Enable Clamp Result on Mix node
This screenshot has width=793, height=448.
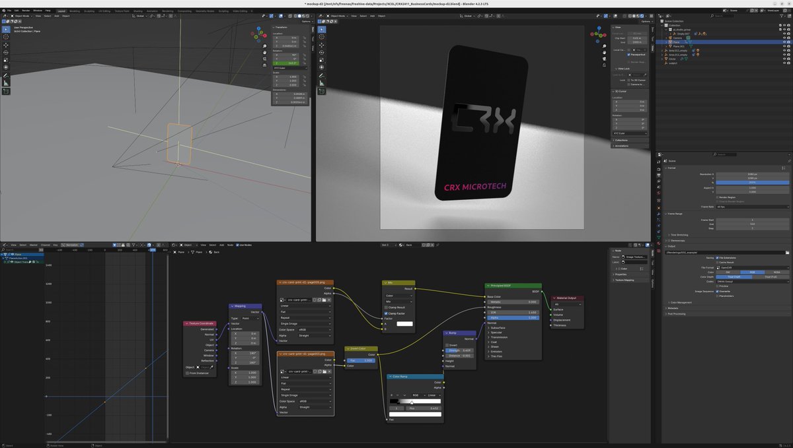pyautogui.click(x=387, y=307)
